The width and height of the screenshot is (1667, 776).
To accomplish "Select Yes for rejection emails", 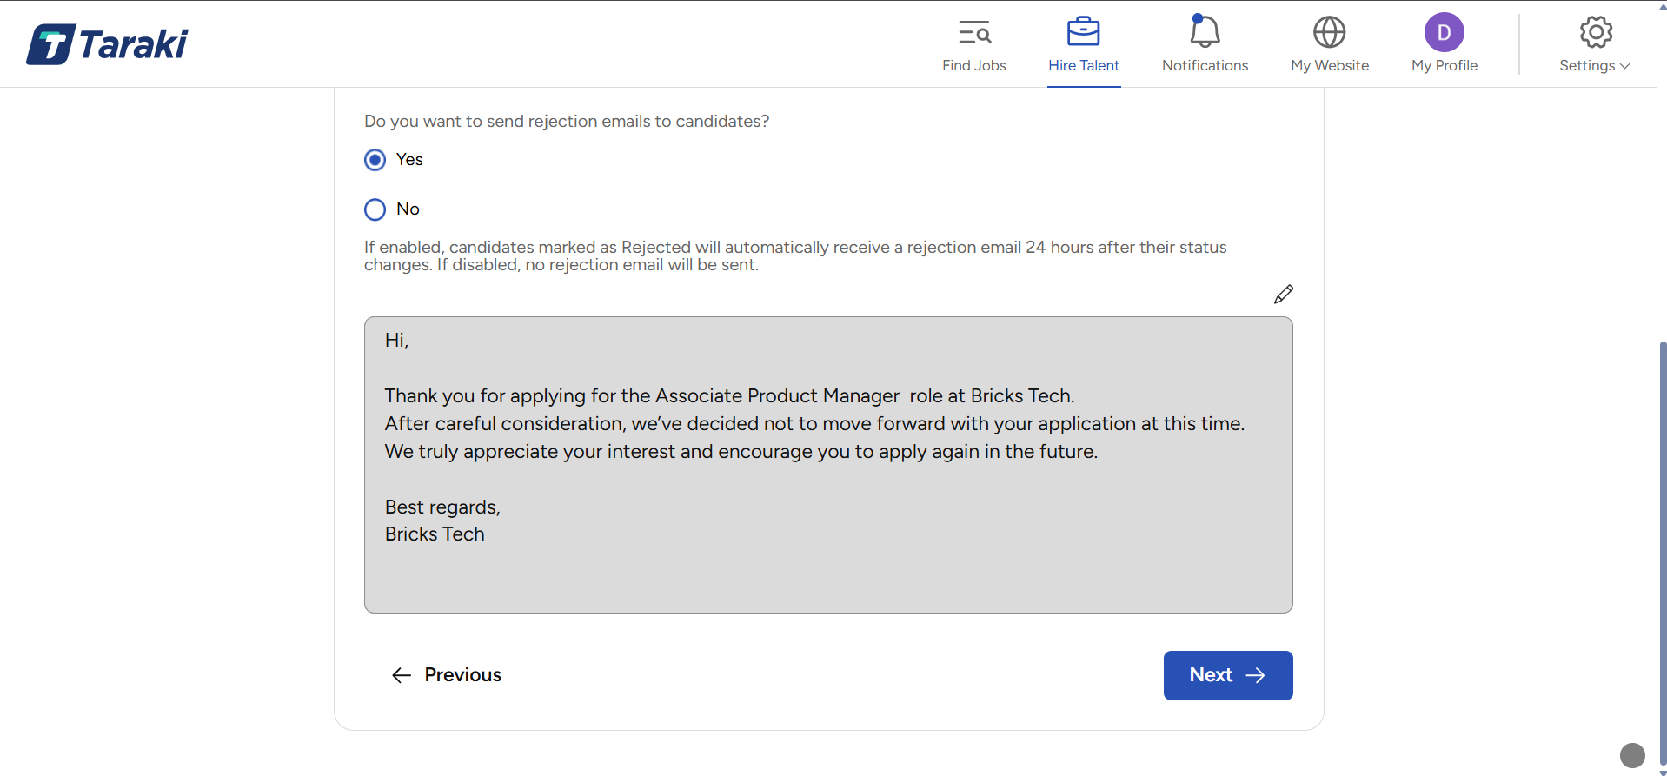I will (x=375, y=160).
